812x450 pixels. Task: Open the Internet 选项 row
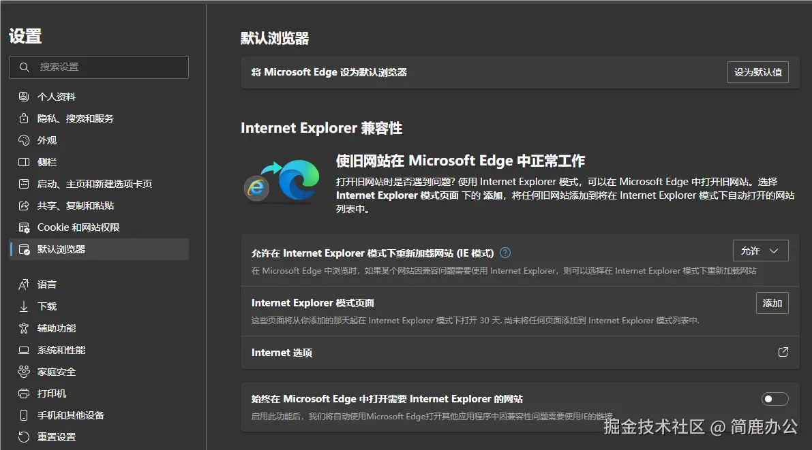point(520,352)
